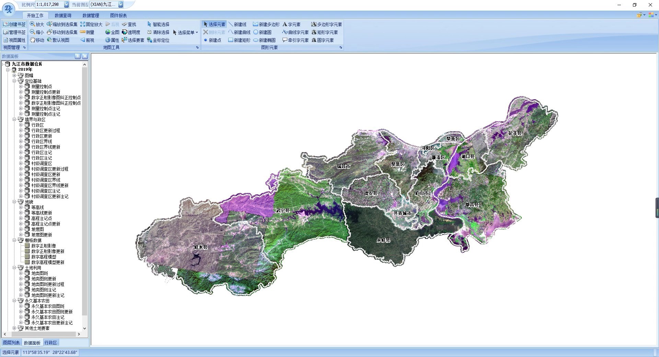The image size is (659, 357).
Task: Choose the 新建多边形 polygon tool
Action: (x=266, y=24)
